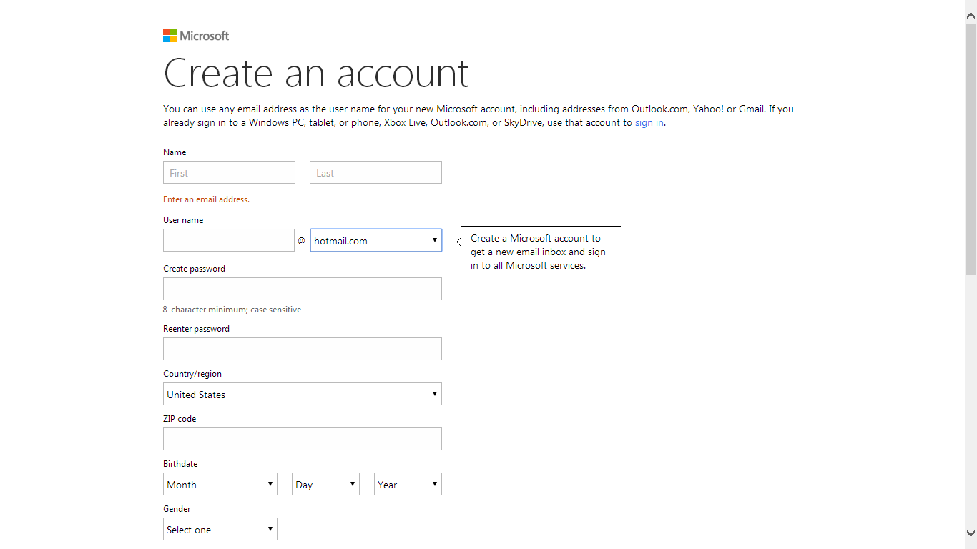This screenshot has width=977, height=549.
Task: Click the 'Gender' label
Action: point(177,509)
